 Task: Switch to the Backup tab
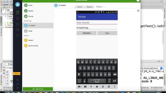coord(89,7)
